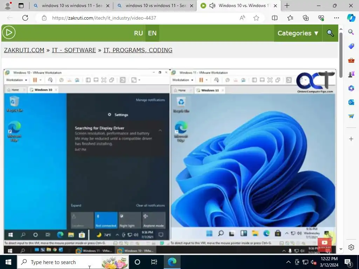Play the Windows 10 vs 11 video

(170, 161)
